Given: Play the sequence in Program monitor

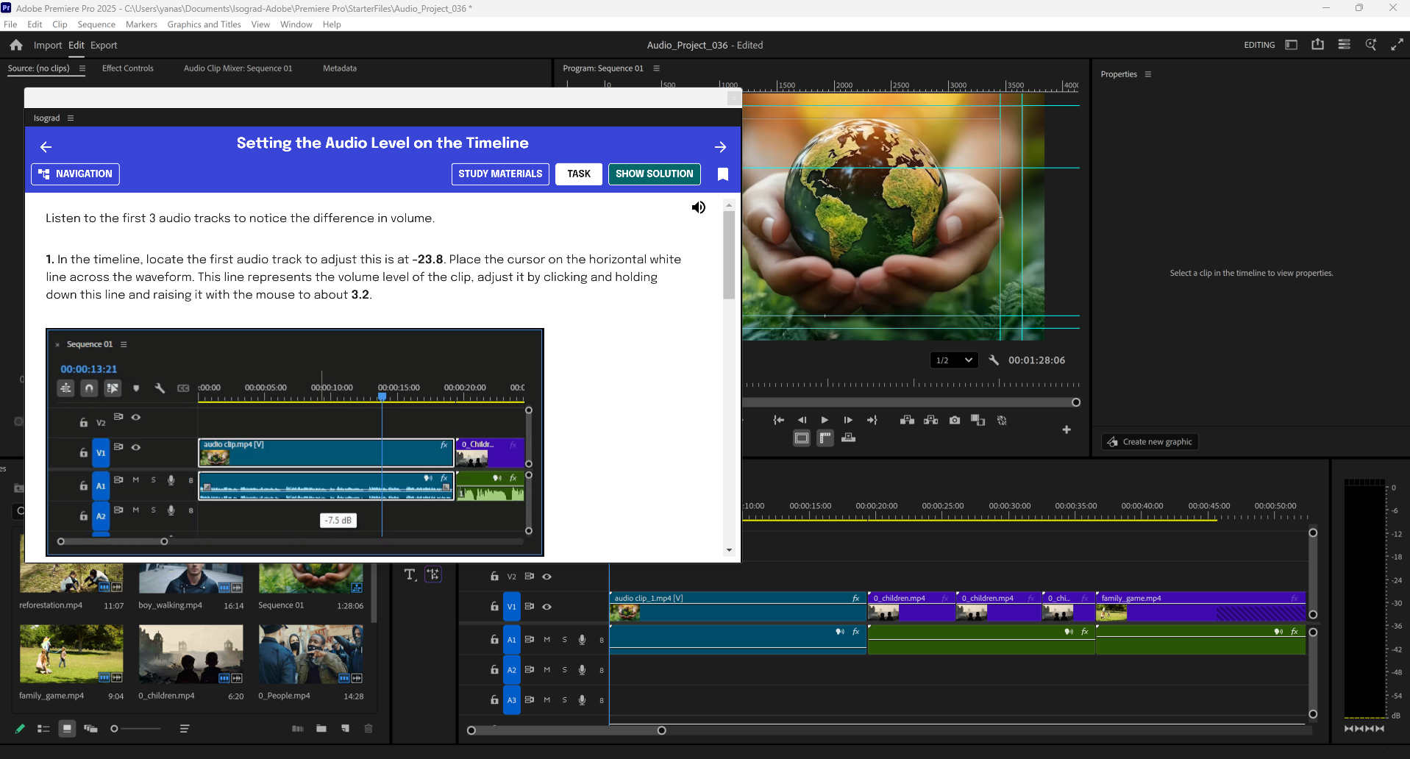Looking at the screenshot, I should [x=825, y=420].
